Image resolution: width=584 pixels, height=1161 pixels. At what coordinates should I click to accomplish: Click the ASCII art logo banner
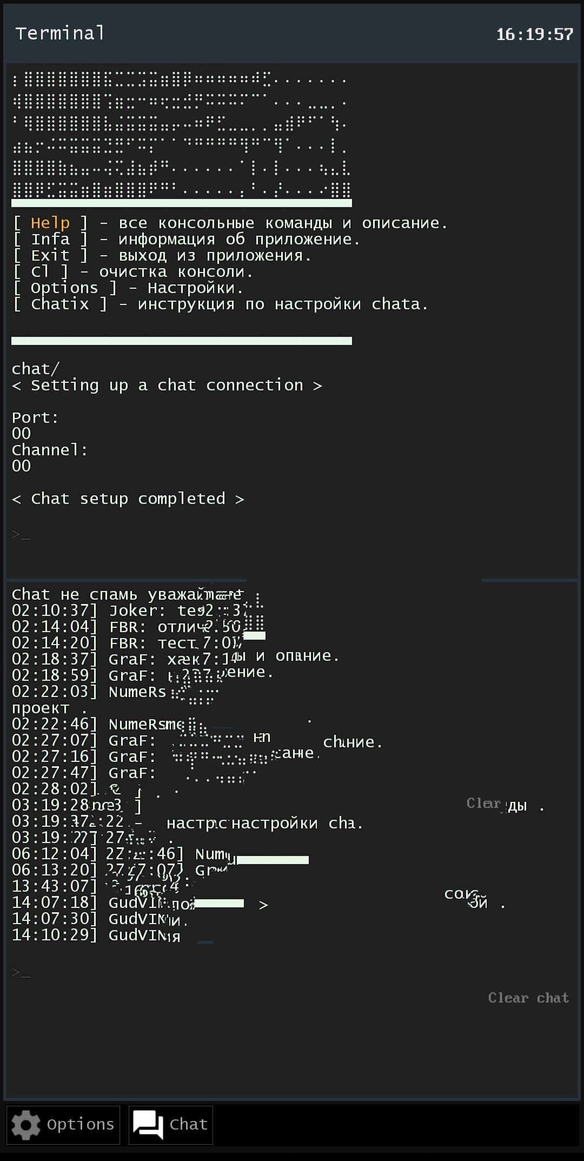[178, 135]
